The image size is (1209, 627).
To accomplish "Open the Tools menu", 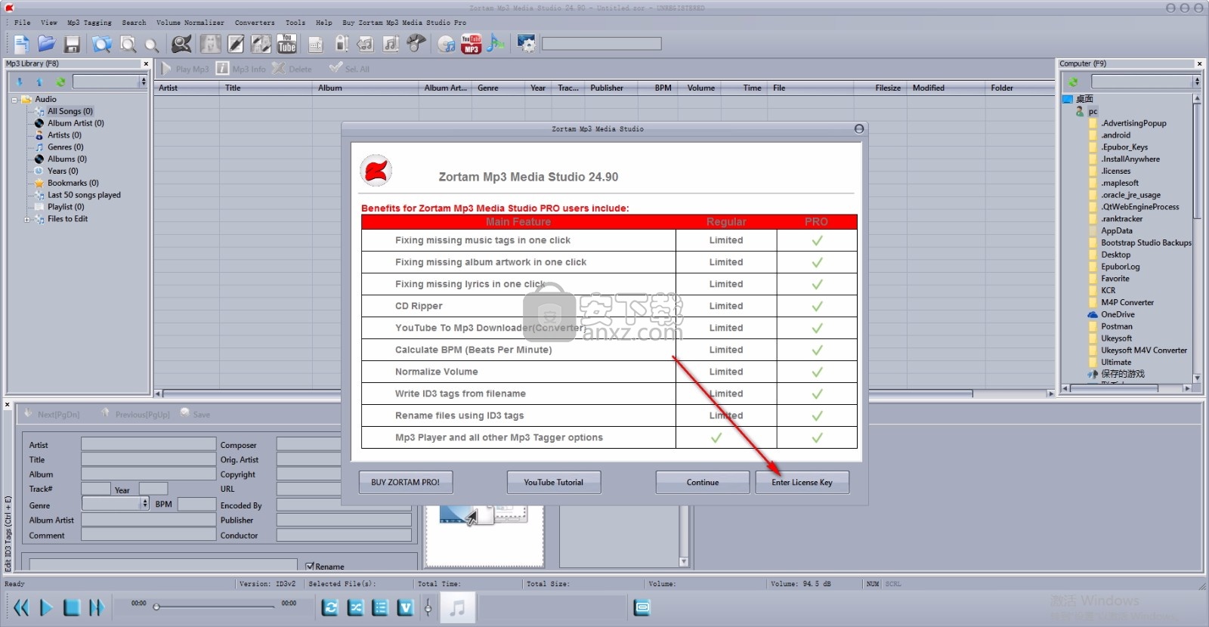I will click(x=295, y=23).
